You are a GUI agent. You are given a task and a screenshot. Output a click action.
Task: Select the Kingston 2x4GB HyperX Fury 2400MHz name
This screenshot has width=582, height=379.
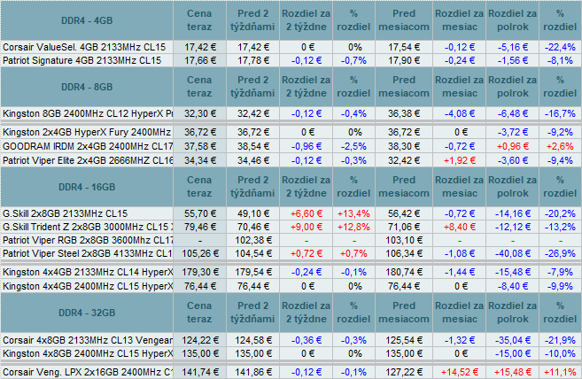pos(87,132)
